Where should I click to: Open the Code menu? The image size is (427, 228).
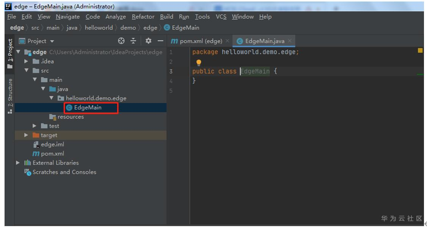(x=93, y=17)
